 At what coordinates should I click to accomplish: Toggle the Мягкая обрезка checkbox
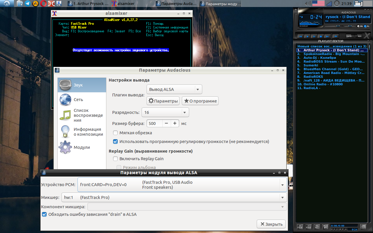(x=115, y=133)
